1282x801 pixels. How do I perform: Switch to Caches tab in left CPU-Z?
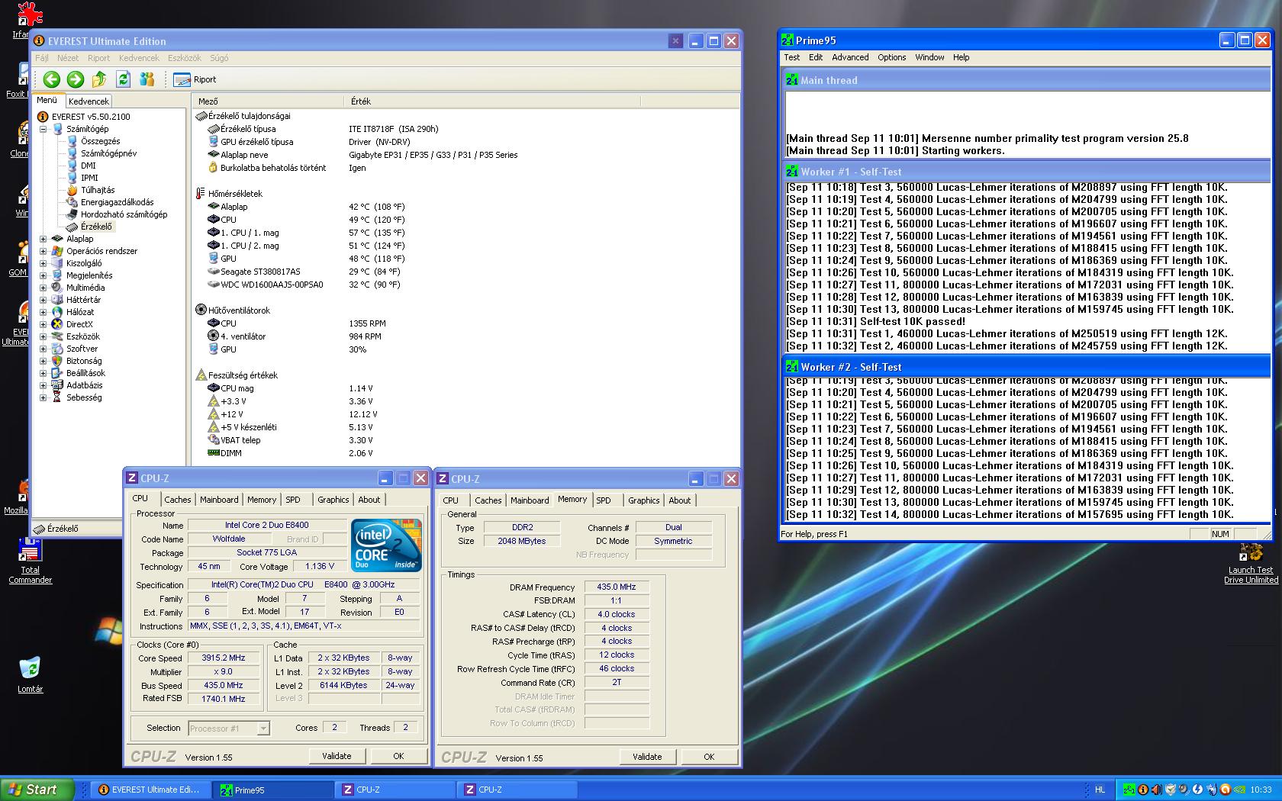click(178, 500)
